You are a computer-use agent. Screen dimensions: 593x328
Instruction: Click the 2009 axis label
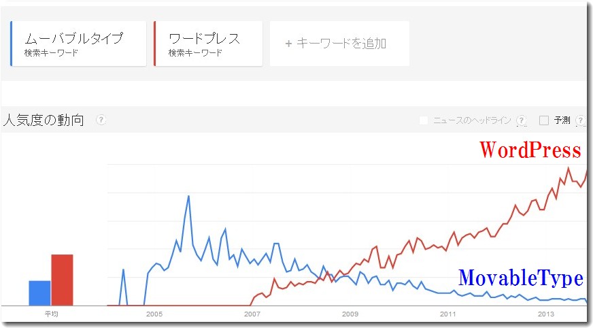[350, 314]
